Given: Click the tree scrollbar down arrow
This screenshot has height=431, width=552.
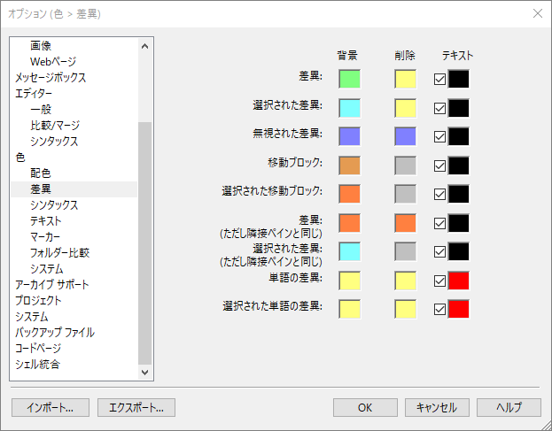Looking at the screenshot, I should point(144,372).
